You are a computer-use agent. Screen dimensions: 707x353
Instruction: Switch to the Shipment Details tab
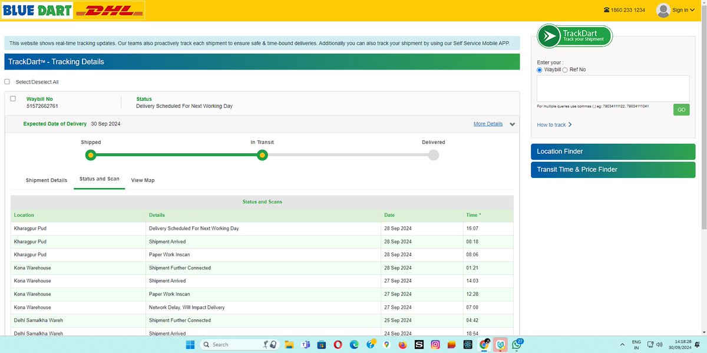pos(47,180)
